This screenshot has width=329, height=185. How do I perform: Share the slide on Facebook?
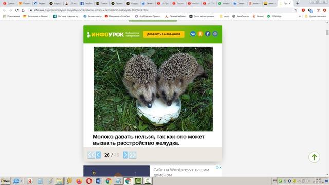point(208,34)
